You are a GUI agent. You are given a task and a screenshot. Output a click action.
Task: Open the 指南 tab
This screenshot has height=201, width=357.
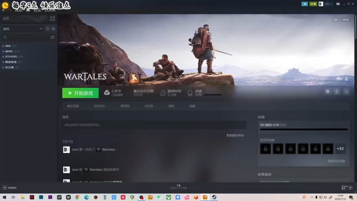pos(171,106)
